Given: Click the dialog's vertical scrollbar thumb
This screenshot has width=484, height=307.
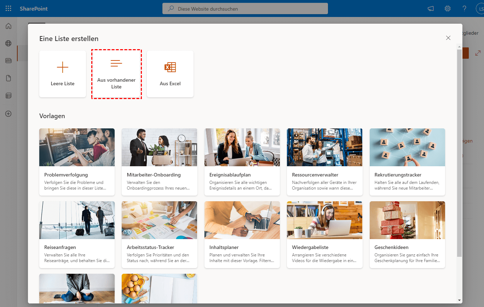Looking at the screenshot, I should click(x=459, y=153).
